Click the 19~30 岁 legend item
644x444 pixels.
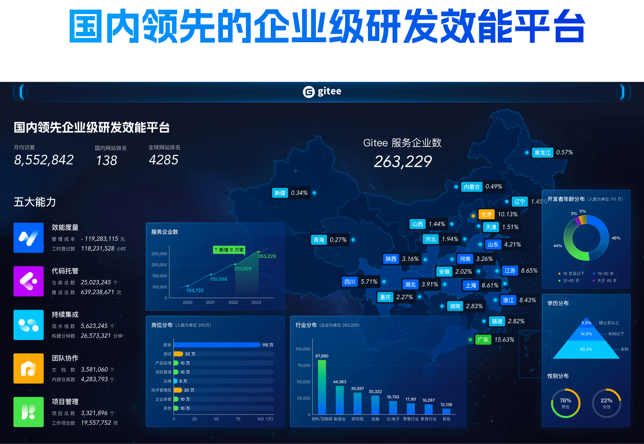(x=603, y=273)
